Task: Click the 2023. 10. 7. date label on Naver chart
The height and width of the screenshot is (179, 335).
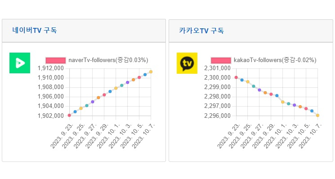Action: (x=143, y=136)
